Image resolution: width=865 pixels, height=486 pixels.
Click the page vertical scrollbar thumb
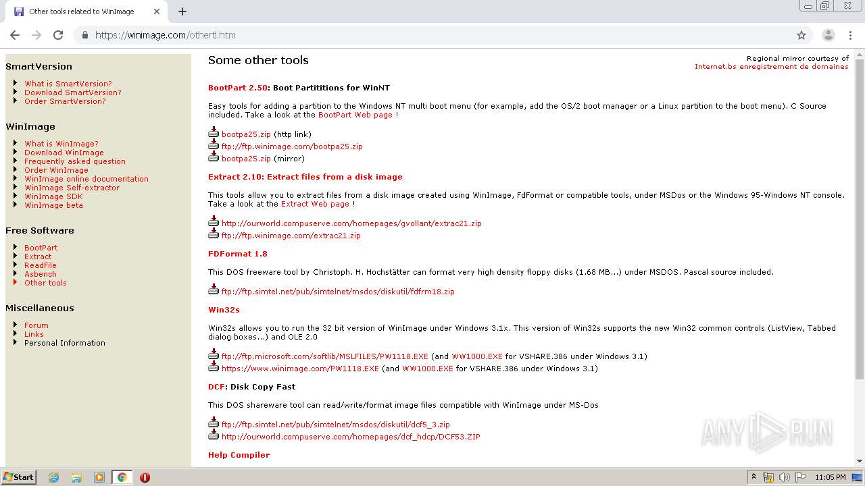pyautogui.click(x=860, y=219)
